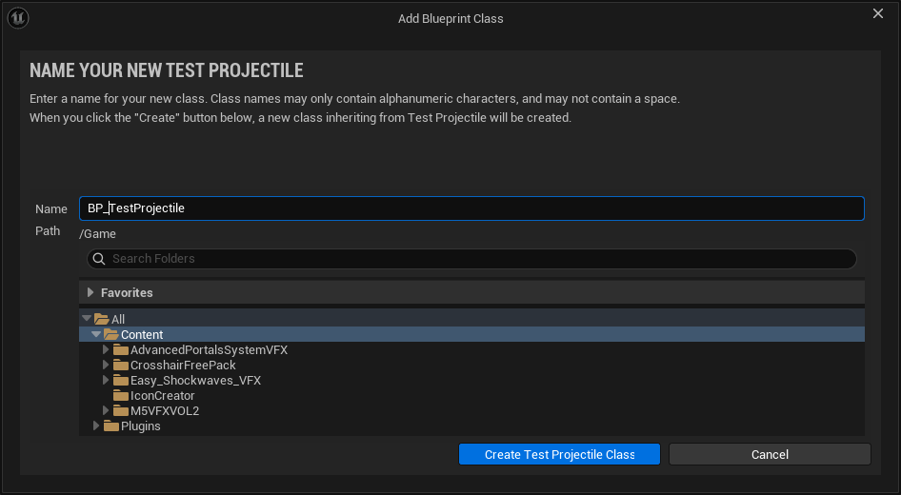Expand the Plugins folder arrow
This screenshot has width=901, height=495.
click(96, 426)
